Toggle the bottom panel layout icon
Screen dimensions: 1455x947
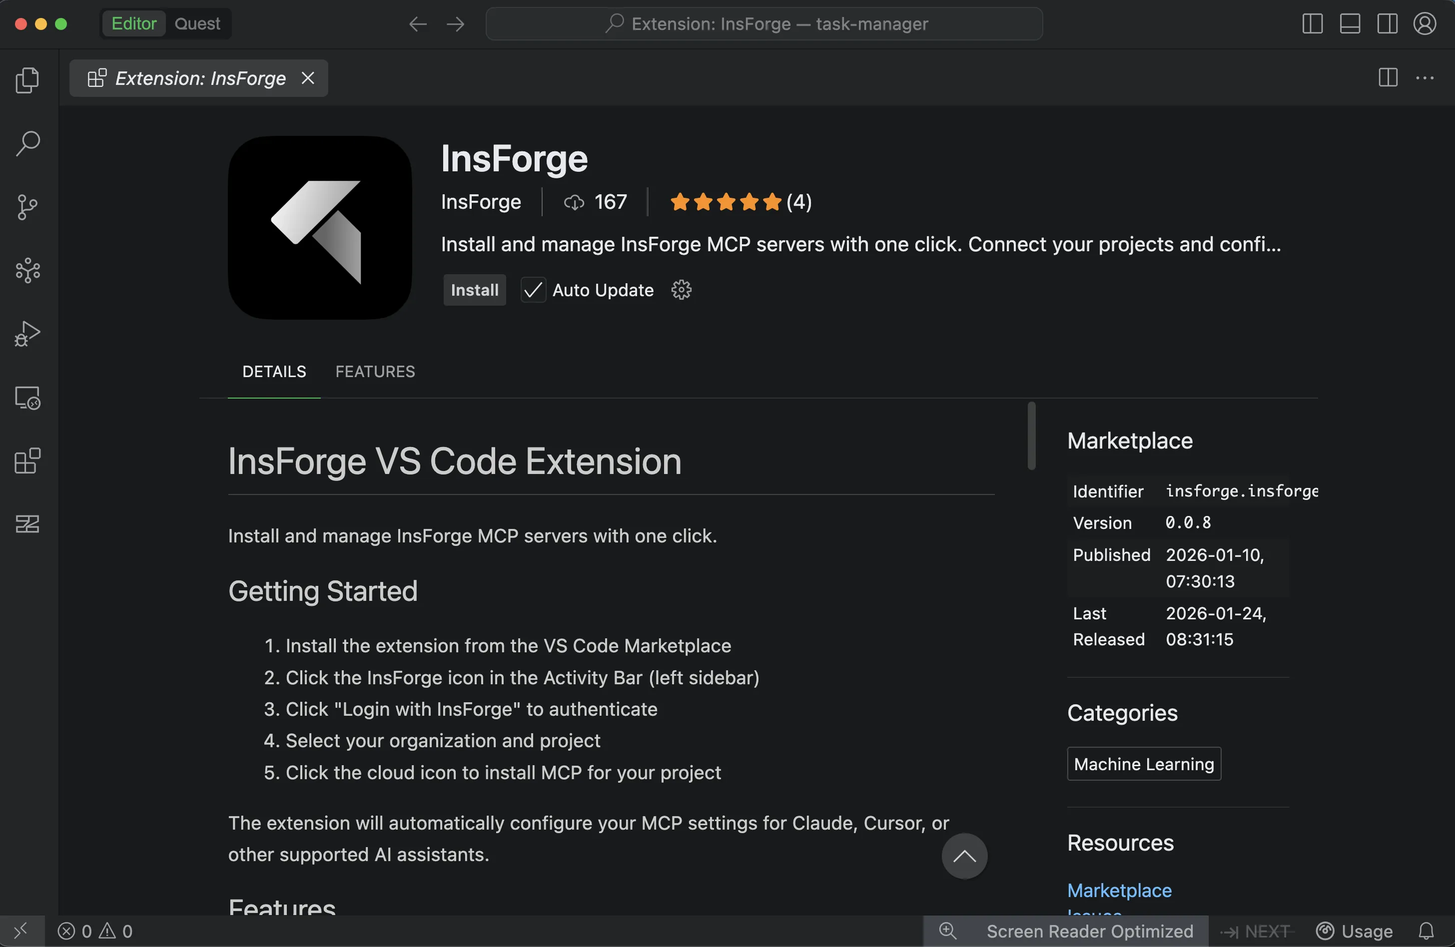click(x=1350, y=24)
